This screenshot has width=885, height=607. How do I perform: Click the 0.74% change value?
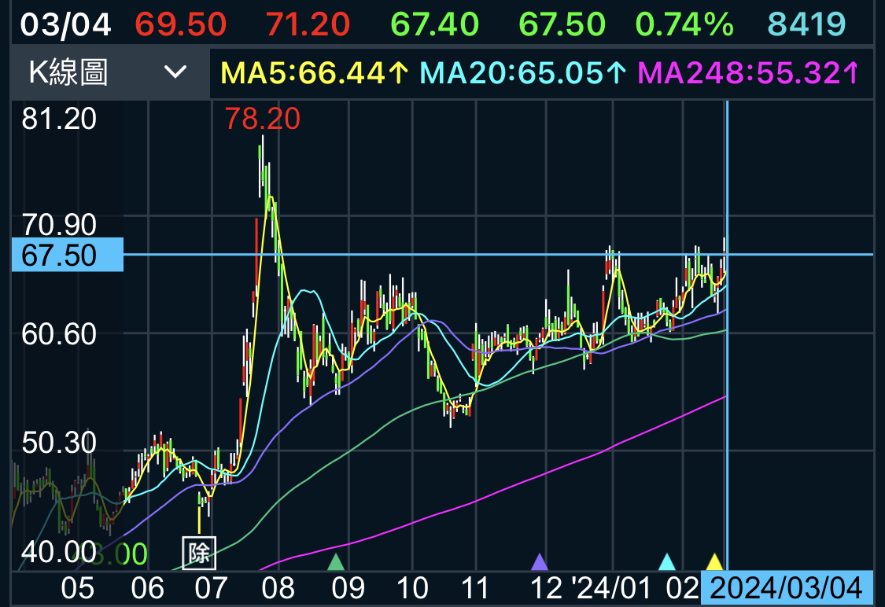684,25
